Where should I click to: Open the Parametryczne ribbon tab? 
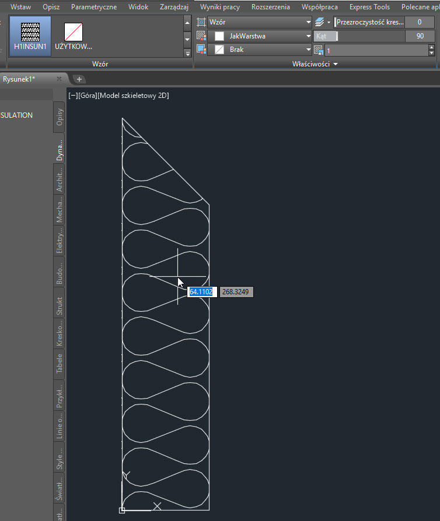coord(93,7)
